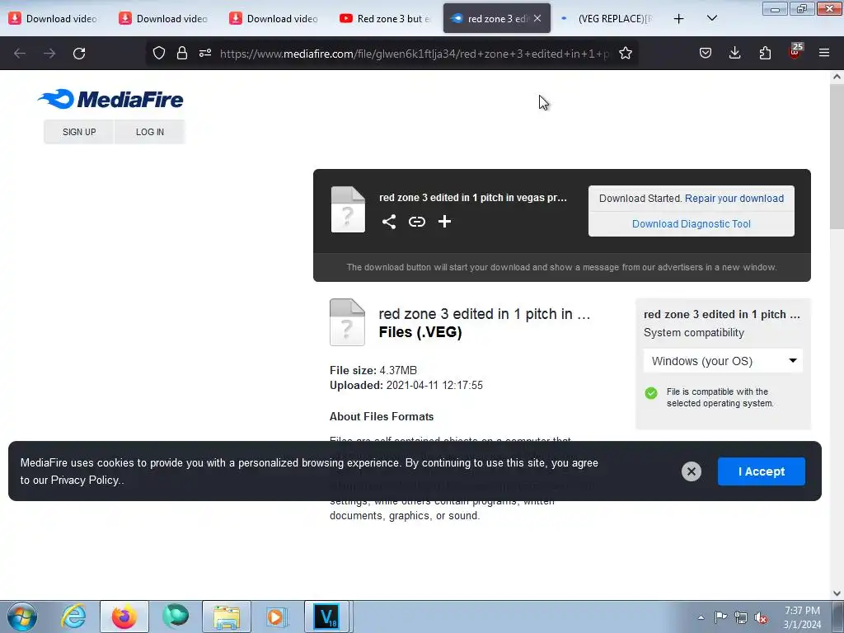Click 'System compatibility' label
844x633 pixels.
pos(694,333)
